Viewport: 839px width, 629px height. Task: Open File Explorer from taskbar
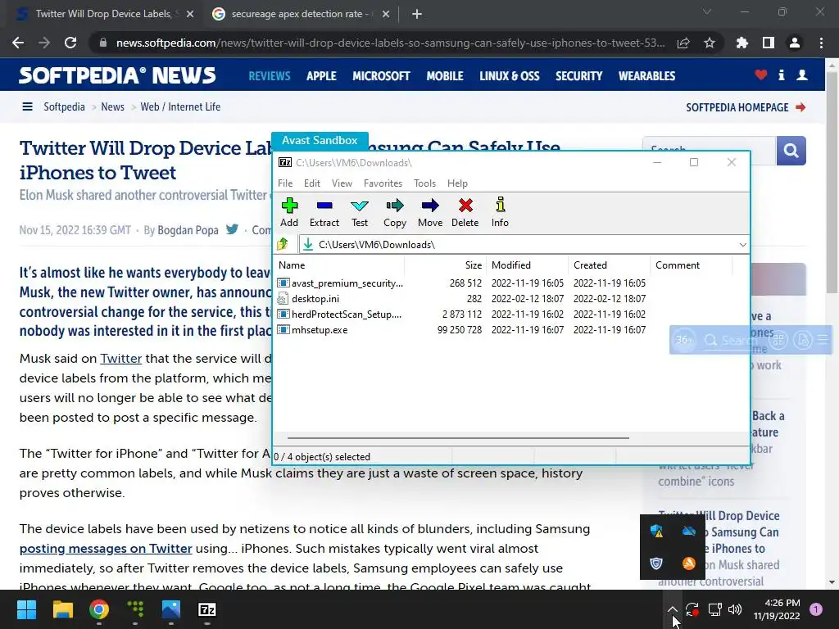tap(62, 609)
